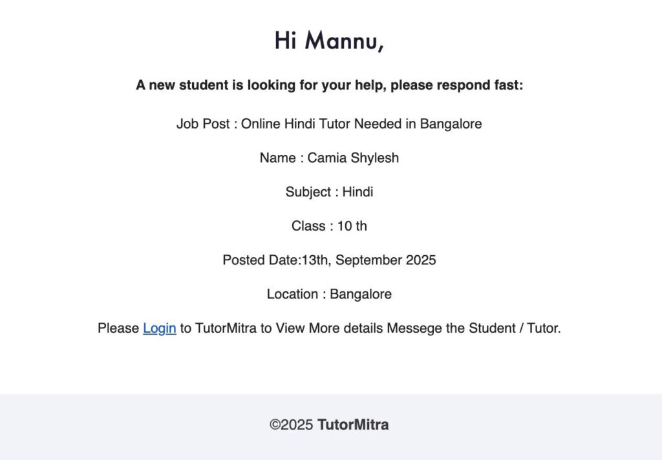The height and width of the screenshot is (460, 662).
Task: Click 'Online Hindi Tutor Needed in Bangalore' title
Action: pyautogui.click(x=361, y=123)
